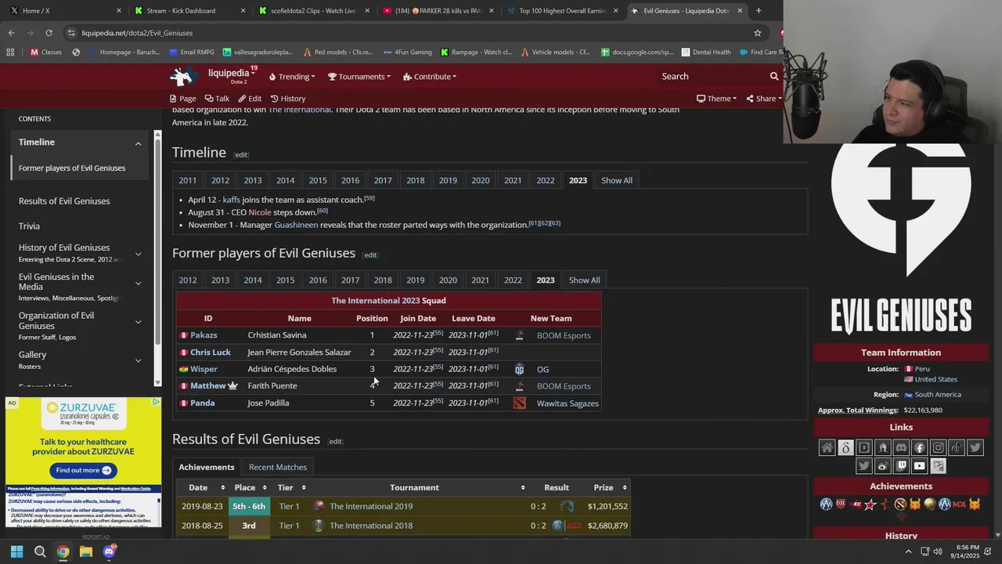Switch to the Recent Matches tab
Viewport: 1002px width, 564px height.
[278, 467]
